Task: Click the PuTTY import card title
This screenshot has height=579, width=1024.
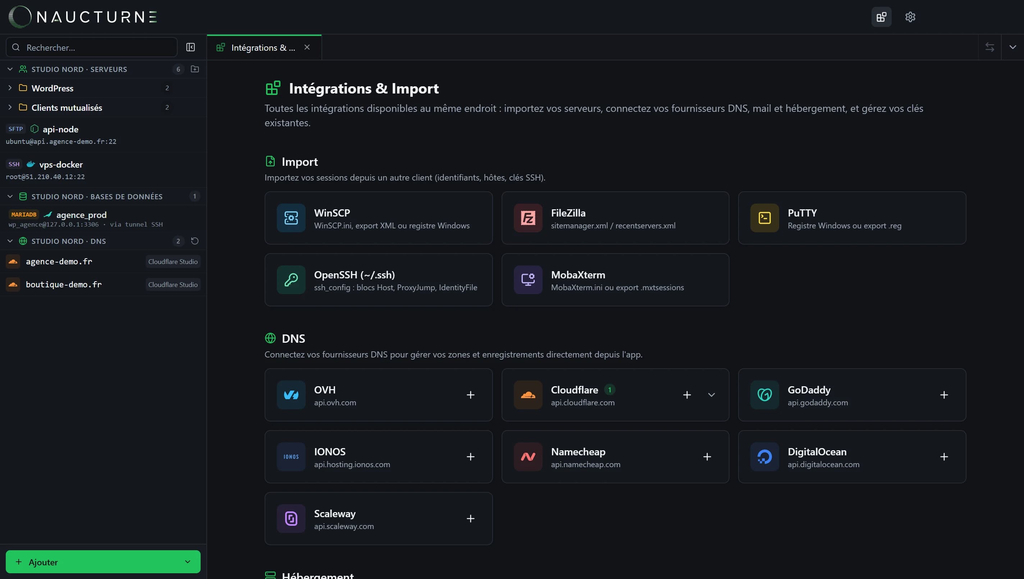Action: tap(802, 213)
